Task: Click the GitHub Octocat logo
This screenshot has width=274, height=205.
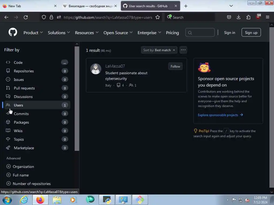Action: 13,32
